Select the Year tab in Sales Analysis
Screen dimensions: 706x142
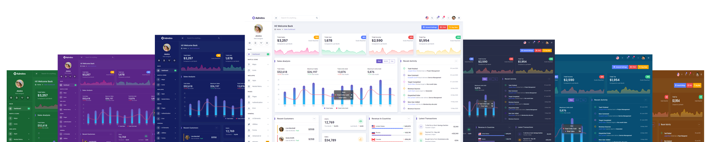click(x=392, y=61)
